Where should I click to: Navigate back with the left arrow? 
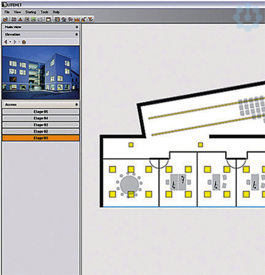click(x=5, y=42)
